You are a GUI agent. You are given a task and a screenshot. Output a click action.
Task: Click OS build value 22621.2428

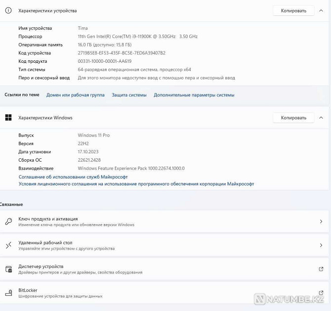point(89,160)
